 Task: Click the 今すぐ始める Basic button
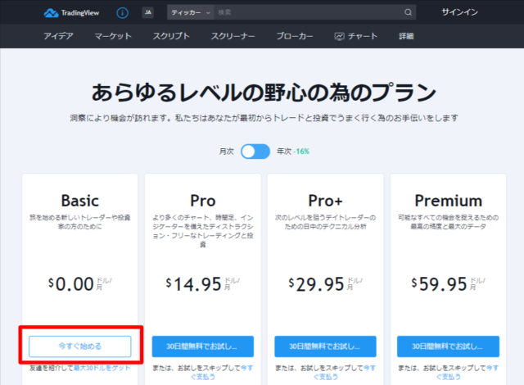coord(80,346)
